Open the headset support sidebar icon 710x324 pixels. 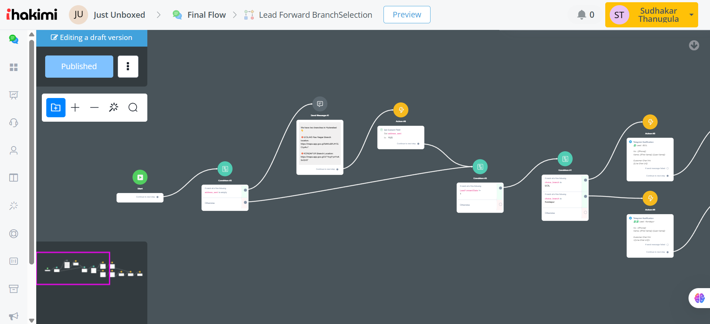click(14, 123)
